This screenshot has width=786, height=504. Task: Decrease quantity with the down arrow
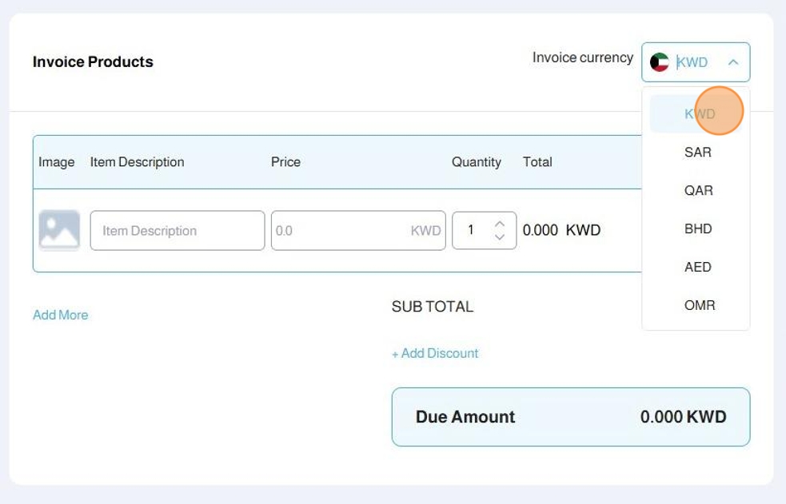(500, 237)
